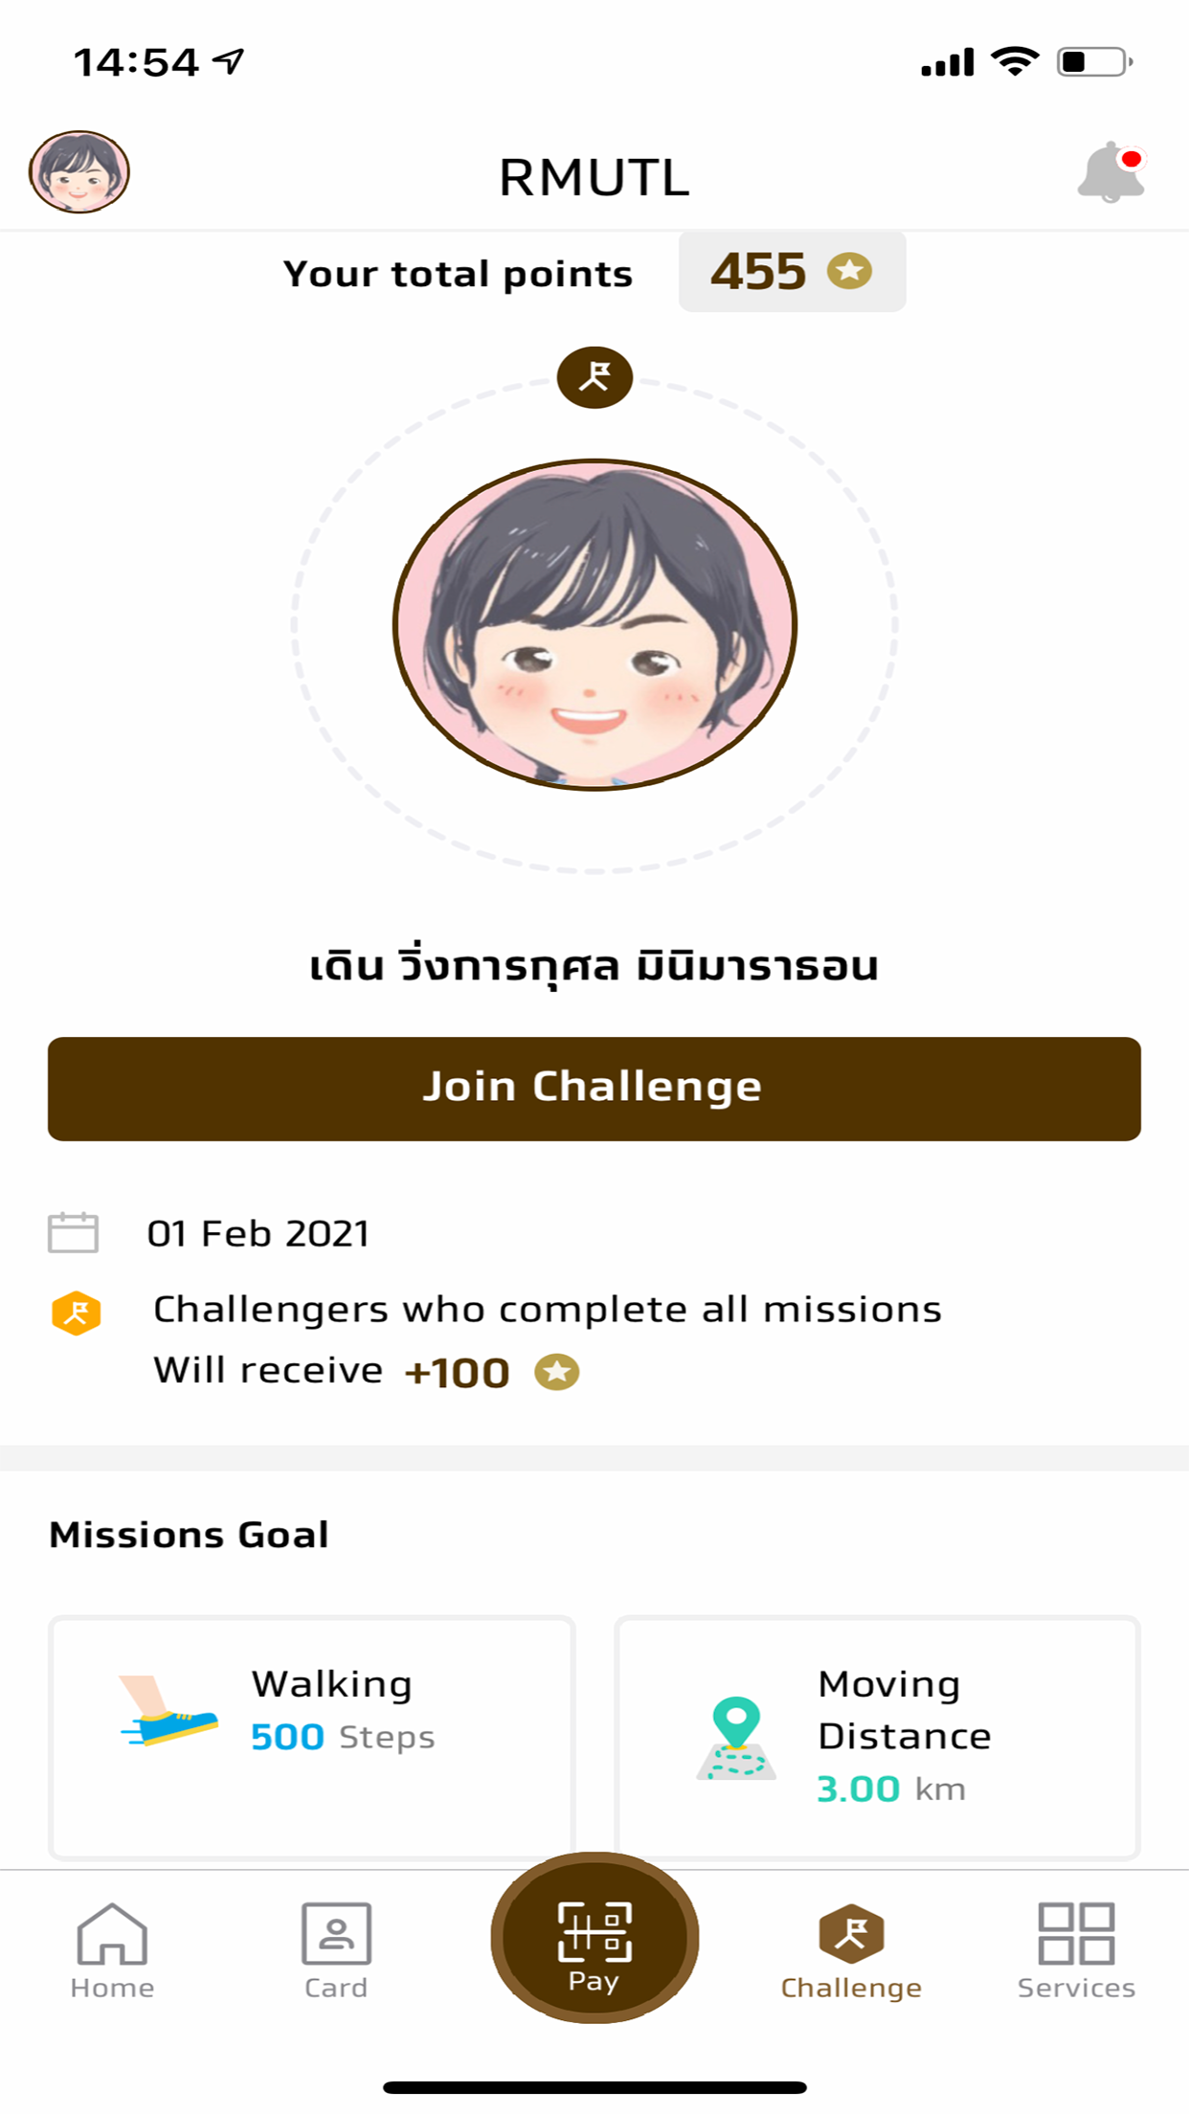
Task: Open the notification bell
Action: click(x=1110, y=173)
